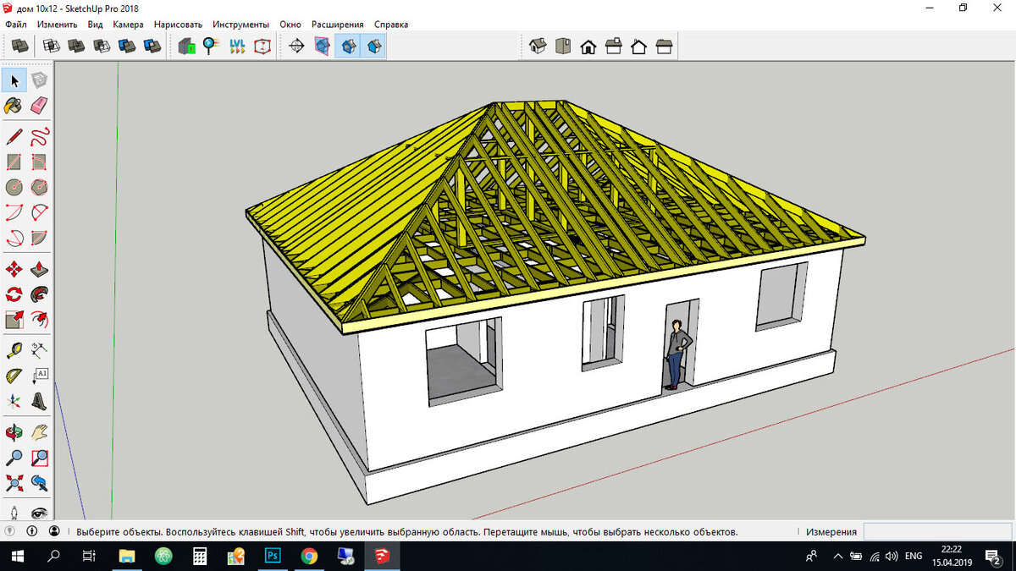This screenshot has width=1016, height=571.
Task: Click the Outer Shell solid tool
Action: [19, 46]
